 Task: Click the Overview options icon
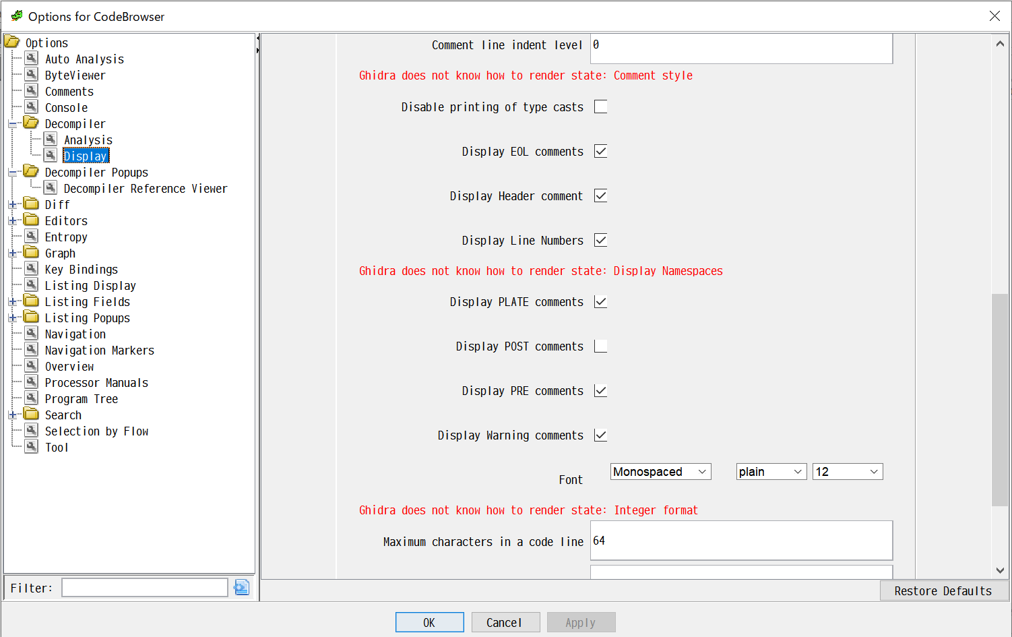pos(32,366)
